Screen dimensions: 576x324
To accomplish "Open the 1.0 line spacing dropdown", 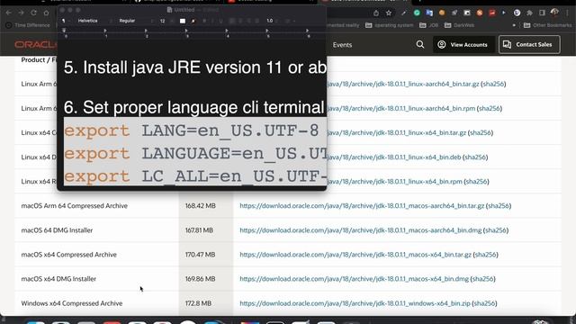I will tap(273, 21).
